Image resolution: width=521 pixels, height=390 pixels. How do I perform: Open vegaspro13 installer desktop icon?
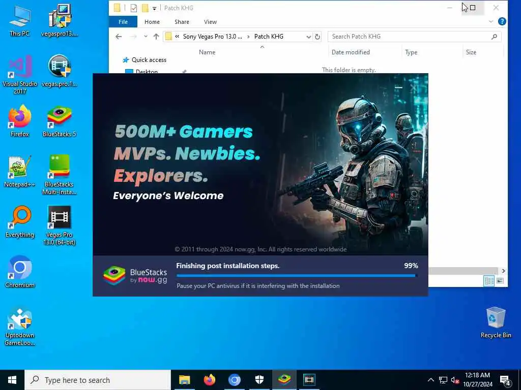(x=60, y=20)
